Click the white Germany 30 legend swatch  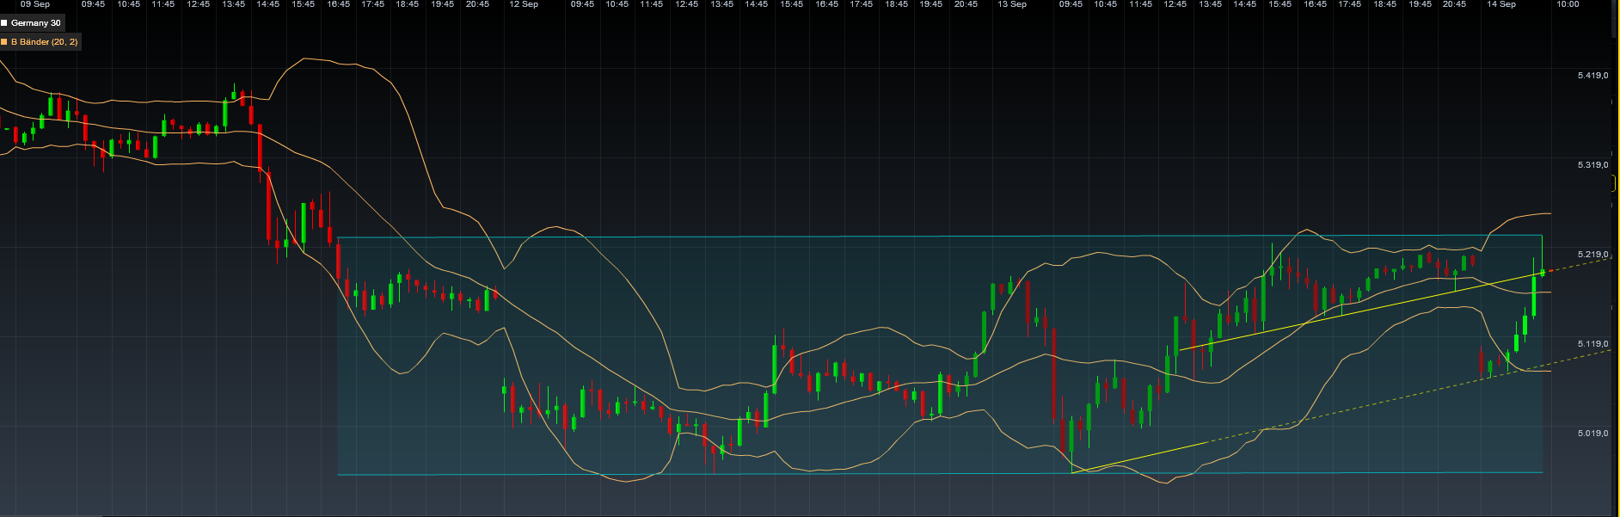pyautogui.click(x=4, y=23)
